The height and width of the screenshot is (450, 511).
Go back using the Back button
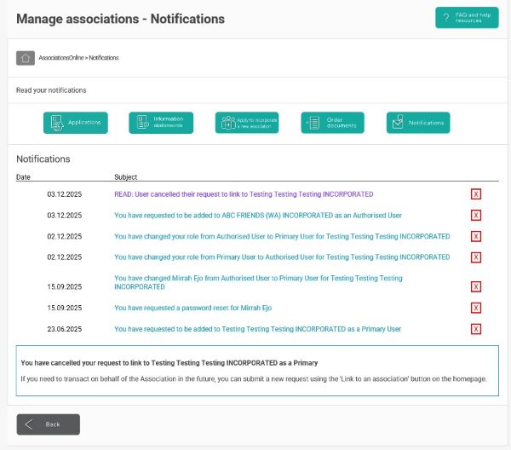point(49,424)
